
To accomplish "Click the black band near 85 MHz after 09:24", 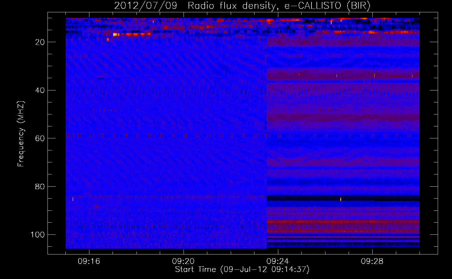I will (x=343, y=198).
